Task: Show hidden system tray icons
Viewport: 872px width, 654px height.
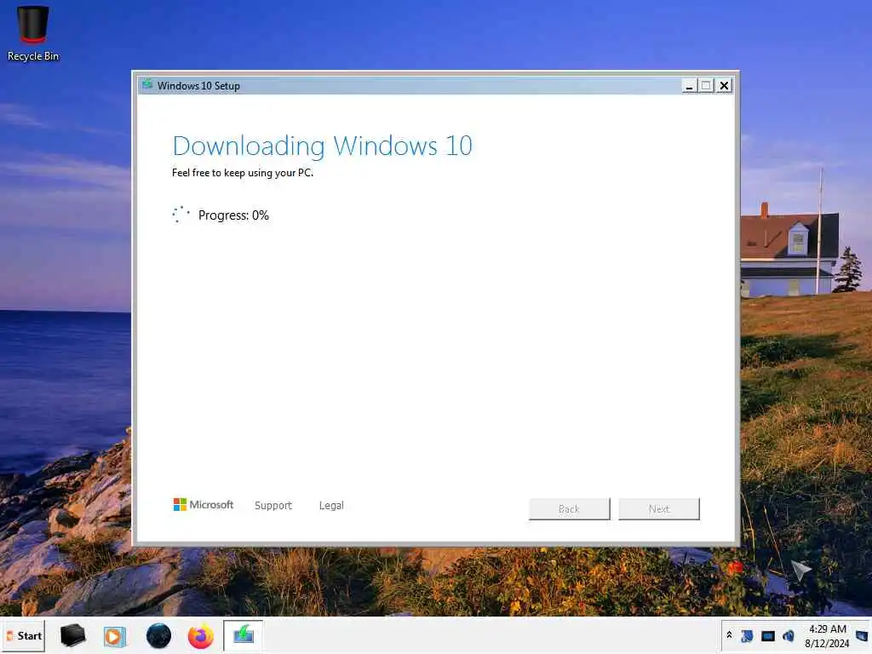Action: tap(729, 635)
